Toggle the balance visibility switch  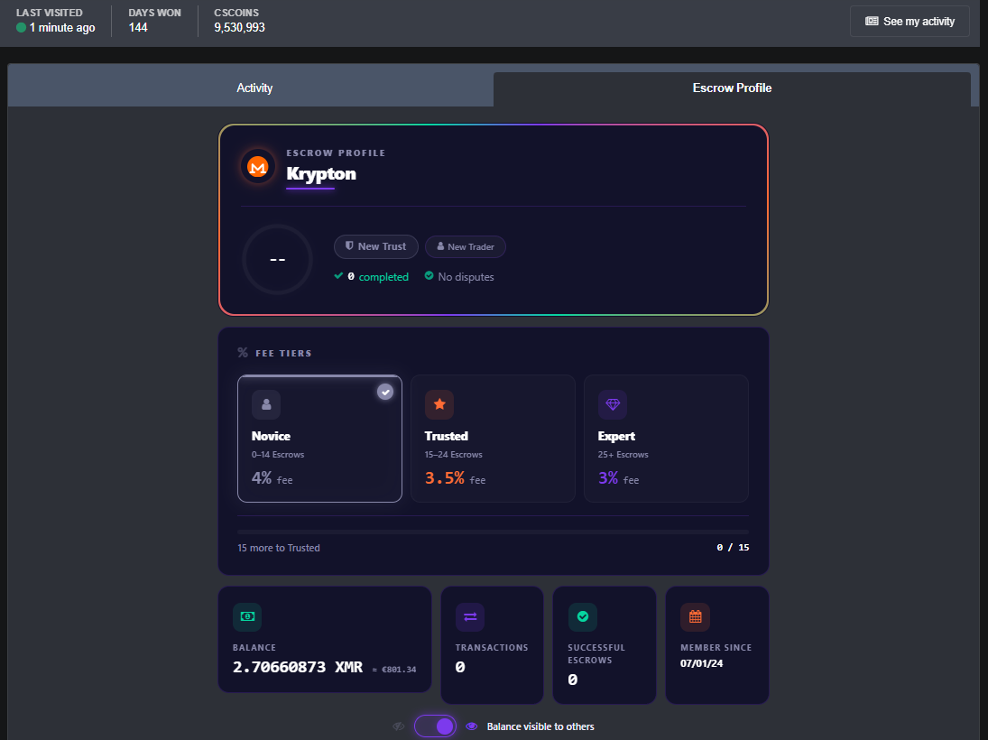(436, 726)
